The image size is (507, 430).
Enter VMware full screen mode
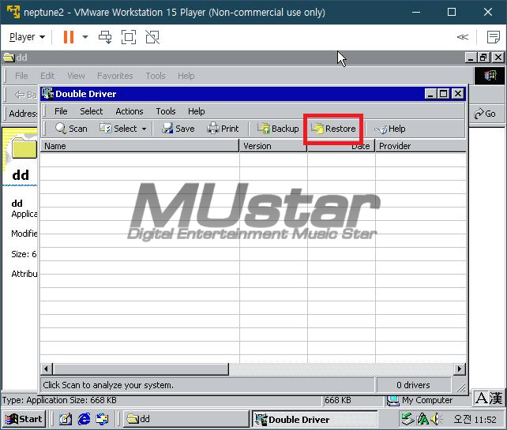[129, 37]
